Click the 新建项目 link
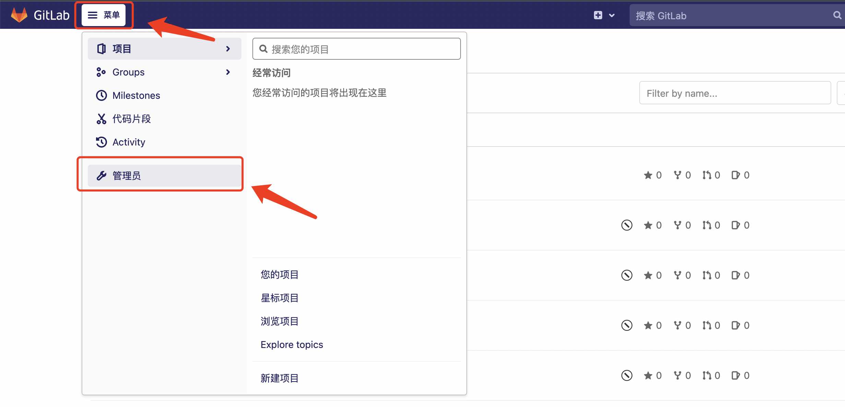Screen dimensions: 845x407 (280, 377)
